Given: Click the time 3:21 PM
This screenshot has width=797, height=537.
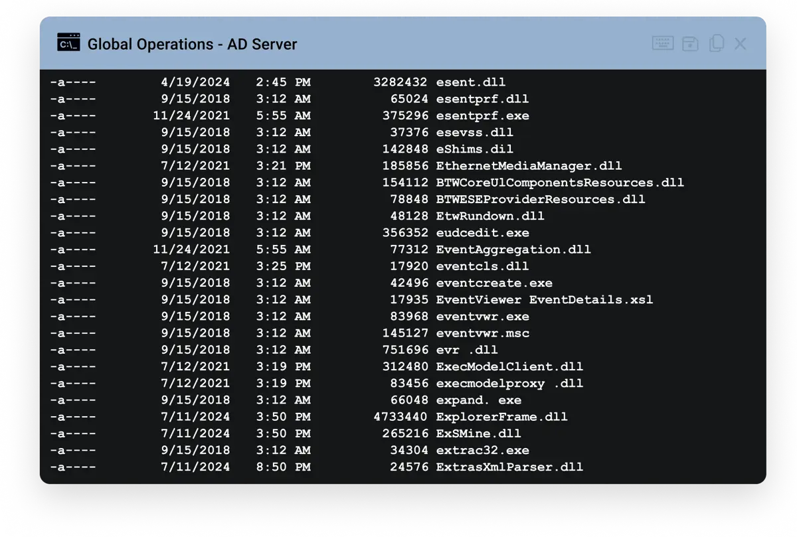Looking at the screenshot, I should click(283, 166).
